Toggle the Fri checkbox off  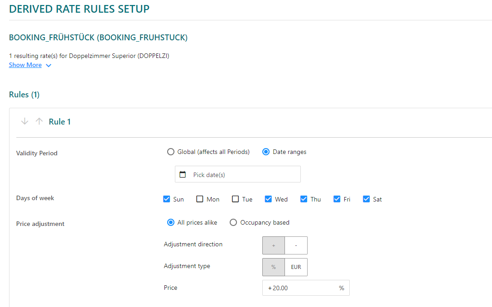pyautogui.click(x=337, y=199)
